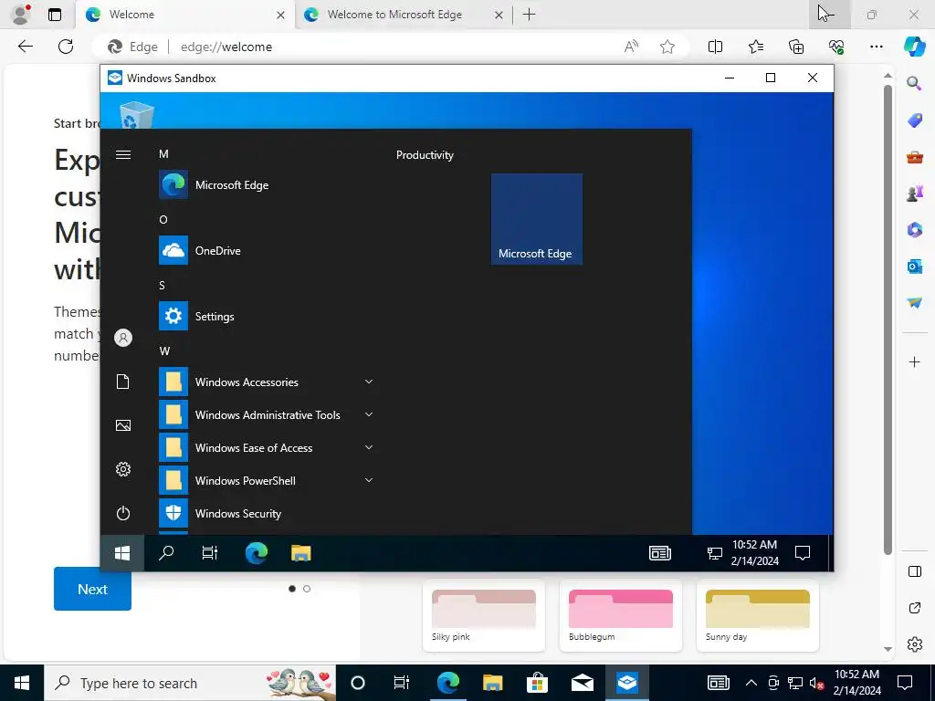Switch to Welcome to Microsoft Edge tab

coord(403,15)
